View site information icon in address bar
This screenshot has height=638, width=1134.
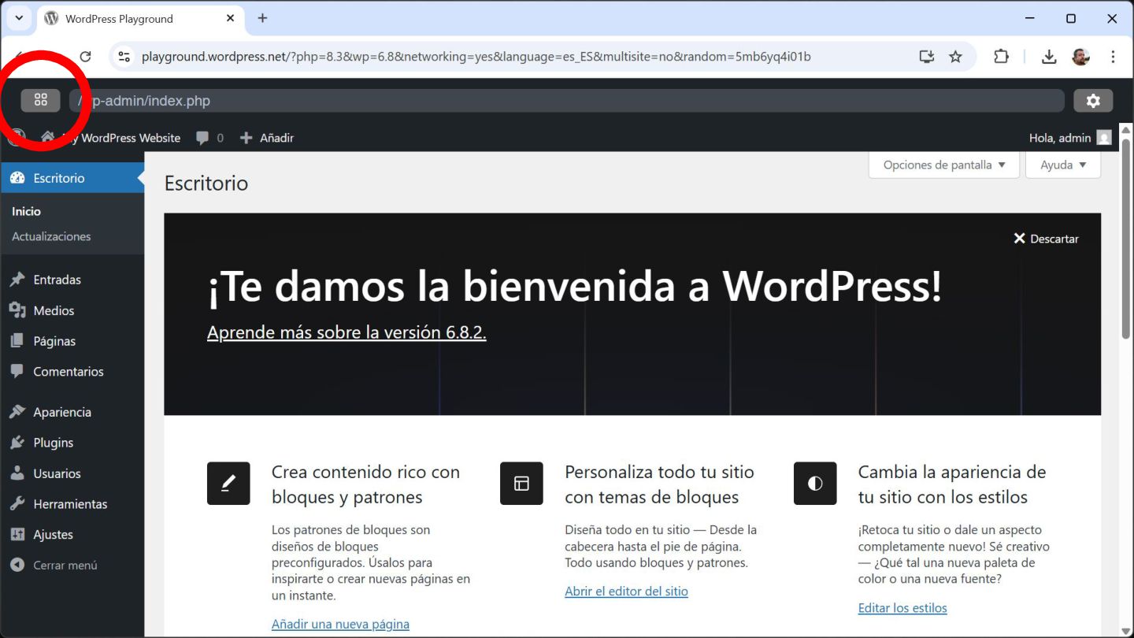tap(124, 57)
